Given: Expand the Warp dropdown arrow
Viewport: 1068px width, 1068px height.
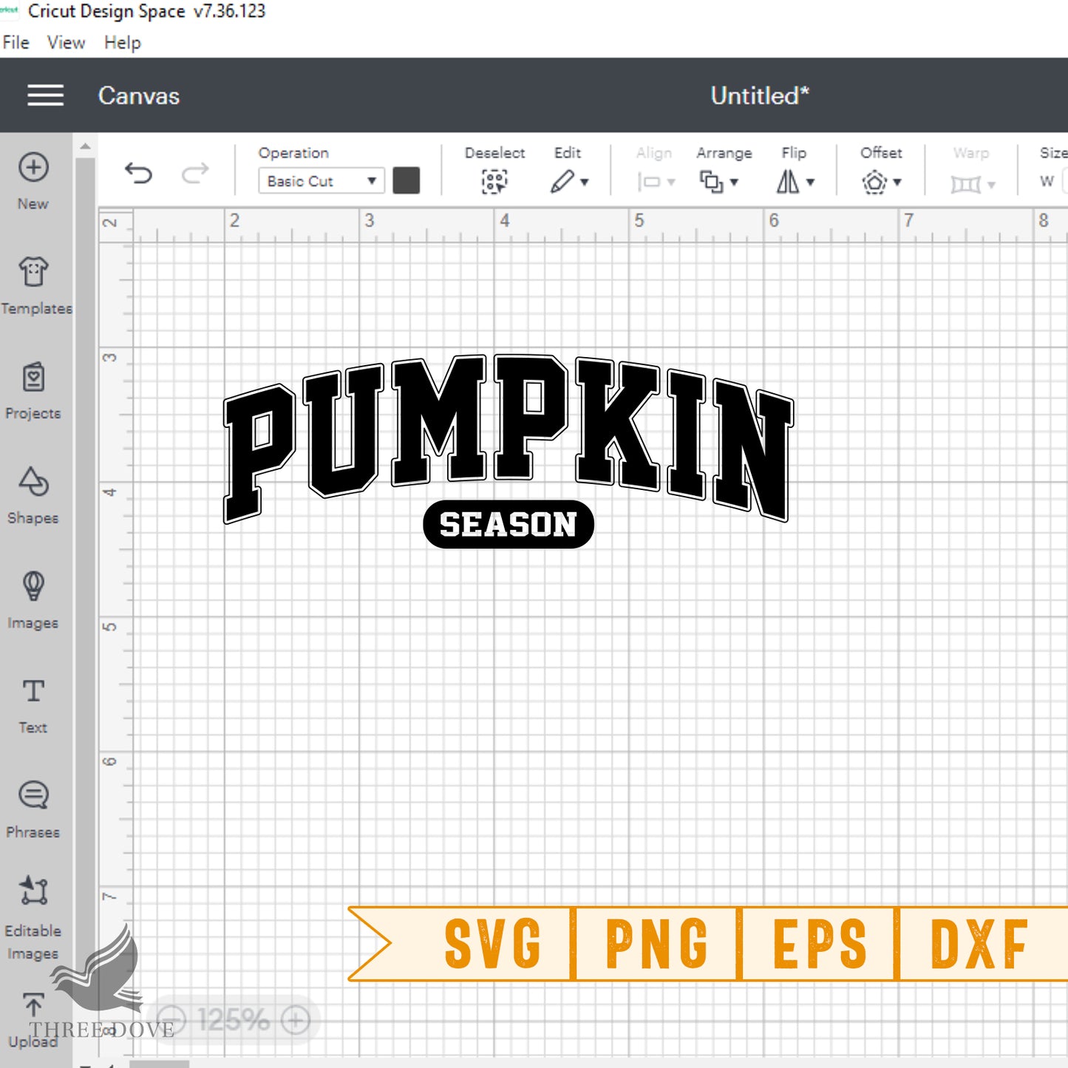Looking at the screenshot, I should coord(991,184).
